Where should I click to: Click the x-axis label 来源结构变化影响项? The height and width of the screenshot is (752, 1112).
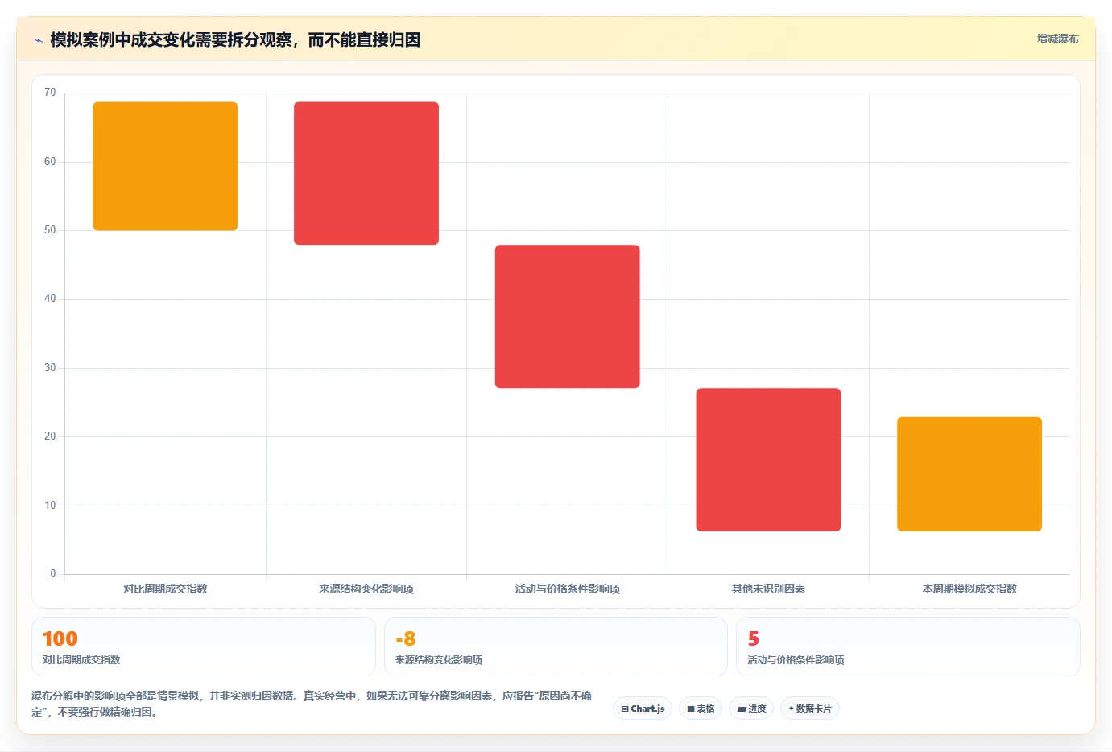(x=366, y=589)
